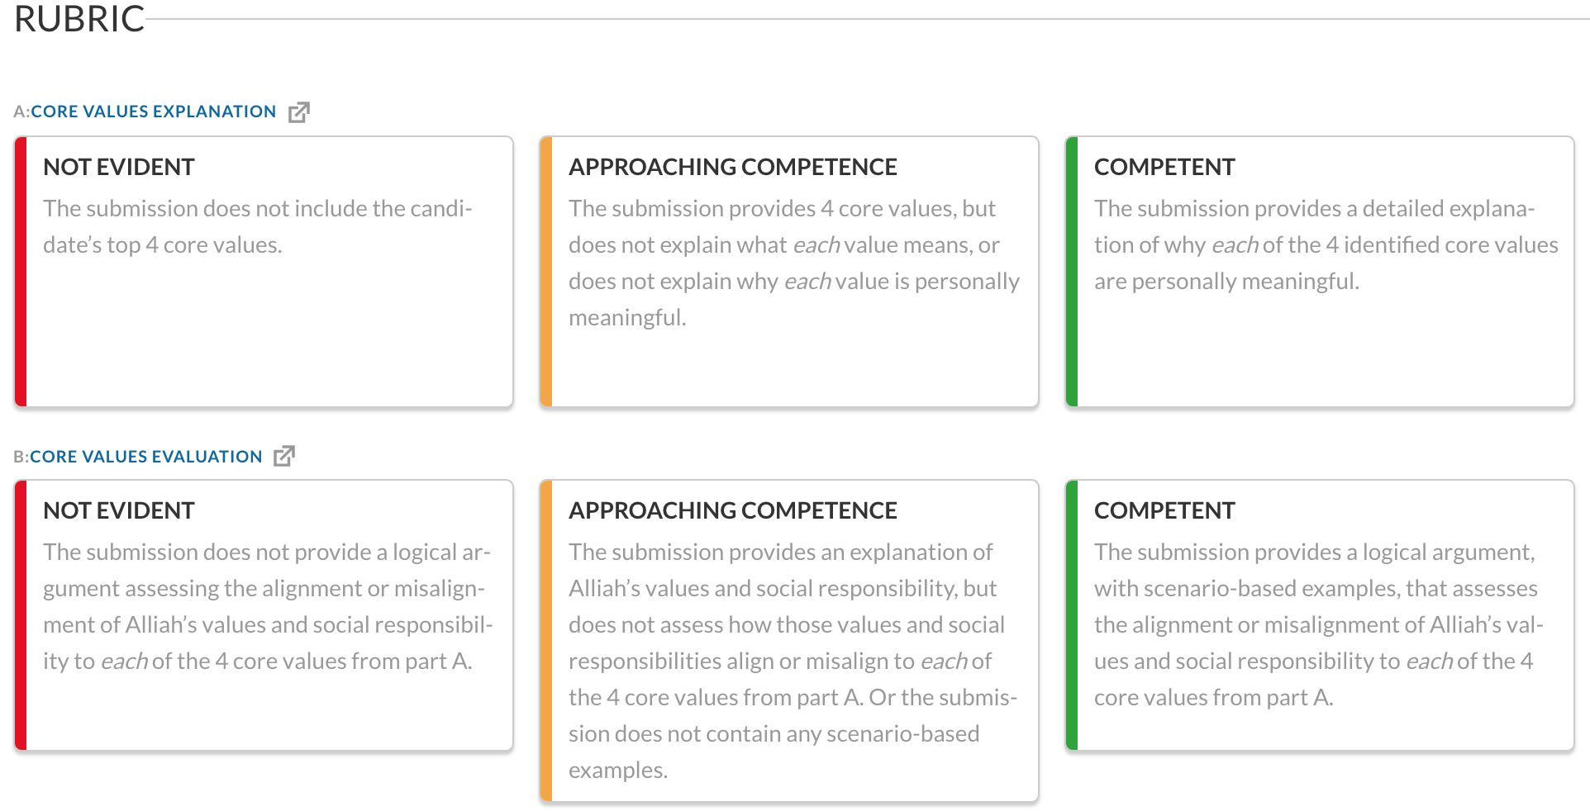Image resolution: width=1590 pixels, height=811 pixels.
Task: Open the Core Values Explanation link
Action: click(x=153, y=111)
